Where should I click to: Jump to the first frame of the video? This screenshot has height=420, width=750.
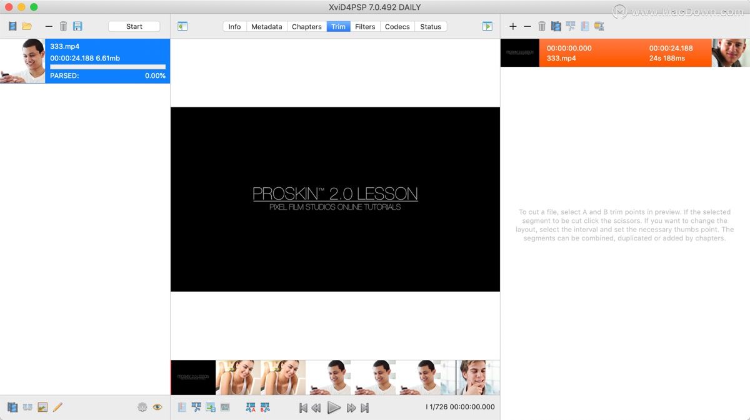pos(302,408)
